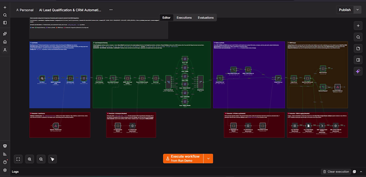
Task: Switch to the Executions tab
Action: coord(184,18)
